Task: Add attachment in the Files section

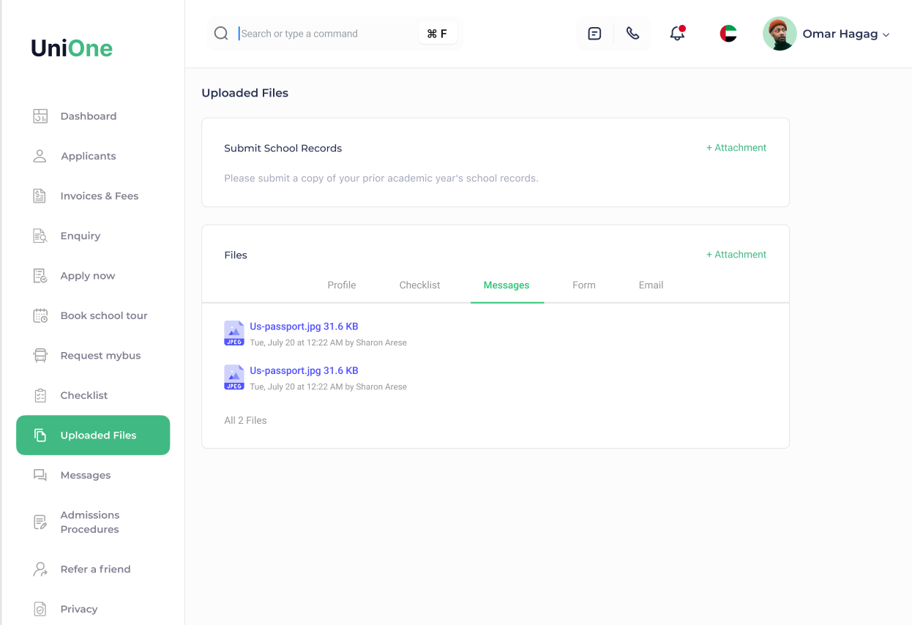Action: point(736,255)
